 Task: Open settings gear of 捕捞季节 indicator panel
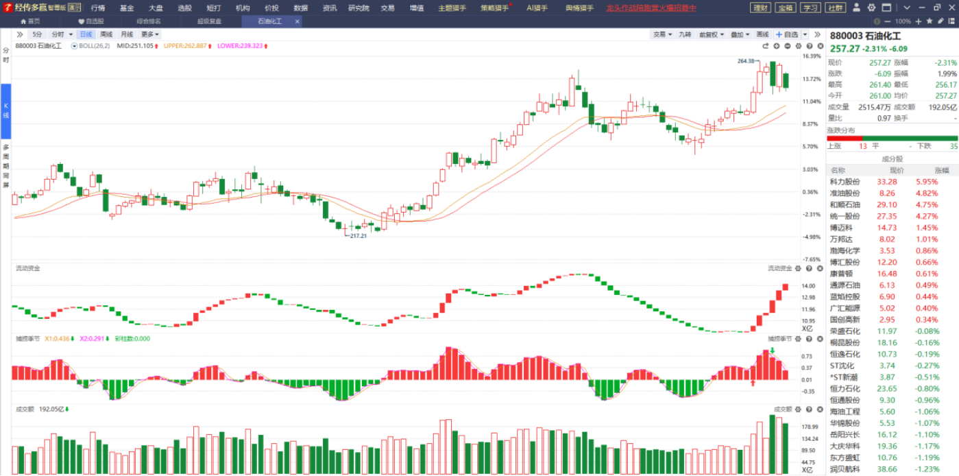tap(798, 339)
